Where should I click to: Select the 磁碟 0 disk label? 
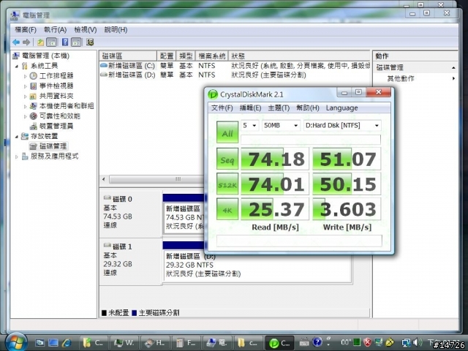(122, 199)
